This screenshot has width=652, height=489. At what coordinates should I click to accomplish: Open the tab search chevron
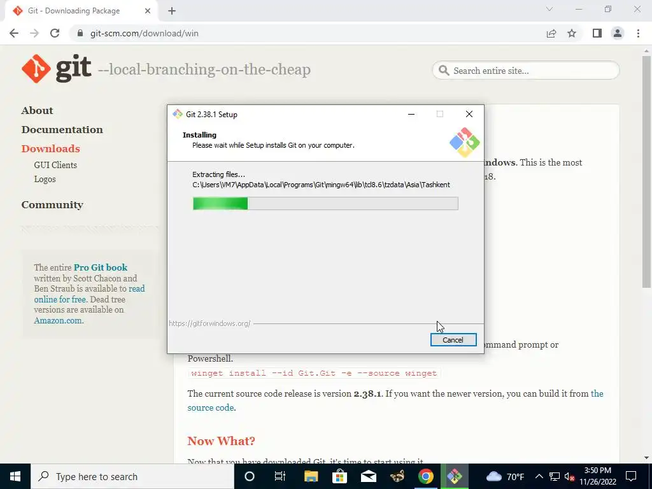click(x=549, y=9)
